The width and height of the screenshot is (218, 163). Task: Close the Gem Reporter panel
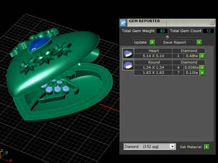[212, 22]
